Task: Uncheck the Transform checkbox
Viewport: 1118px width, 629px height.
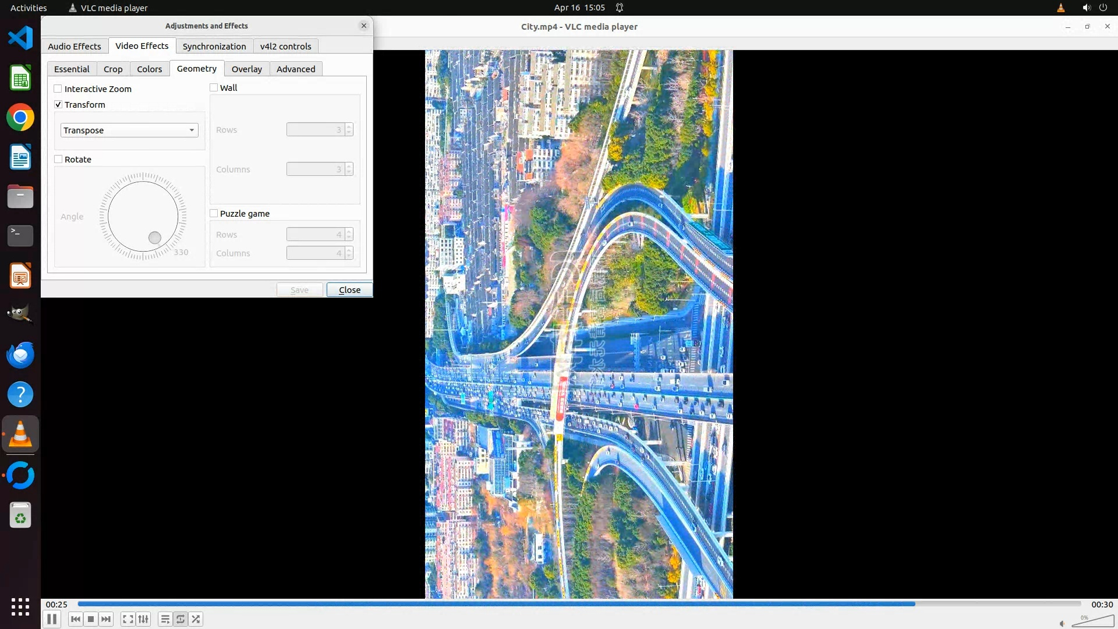Action: 58,105
